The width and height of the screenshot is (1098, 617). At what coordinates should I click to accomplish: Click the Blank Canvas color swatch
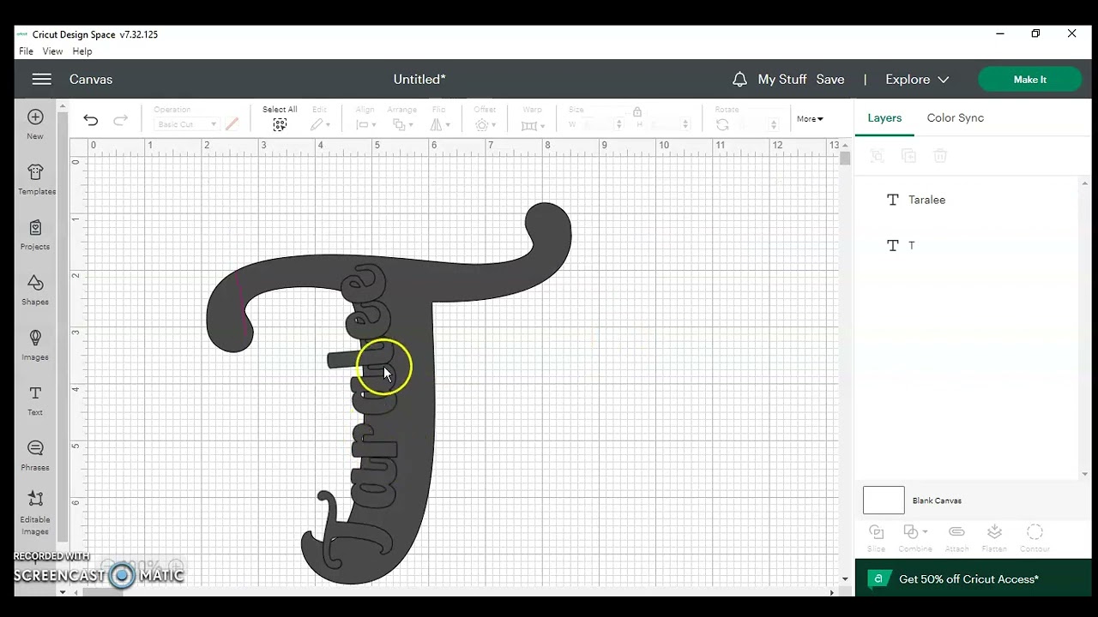click(884, 500)
